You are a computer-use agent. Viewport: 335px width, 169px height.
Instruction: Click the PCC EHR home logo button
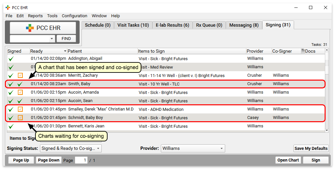pos(43,28)
